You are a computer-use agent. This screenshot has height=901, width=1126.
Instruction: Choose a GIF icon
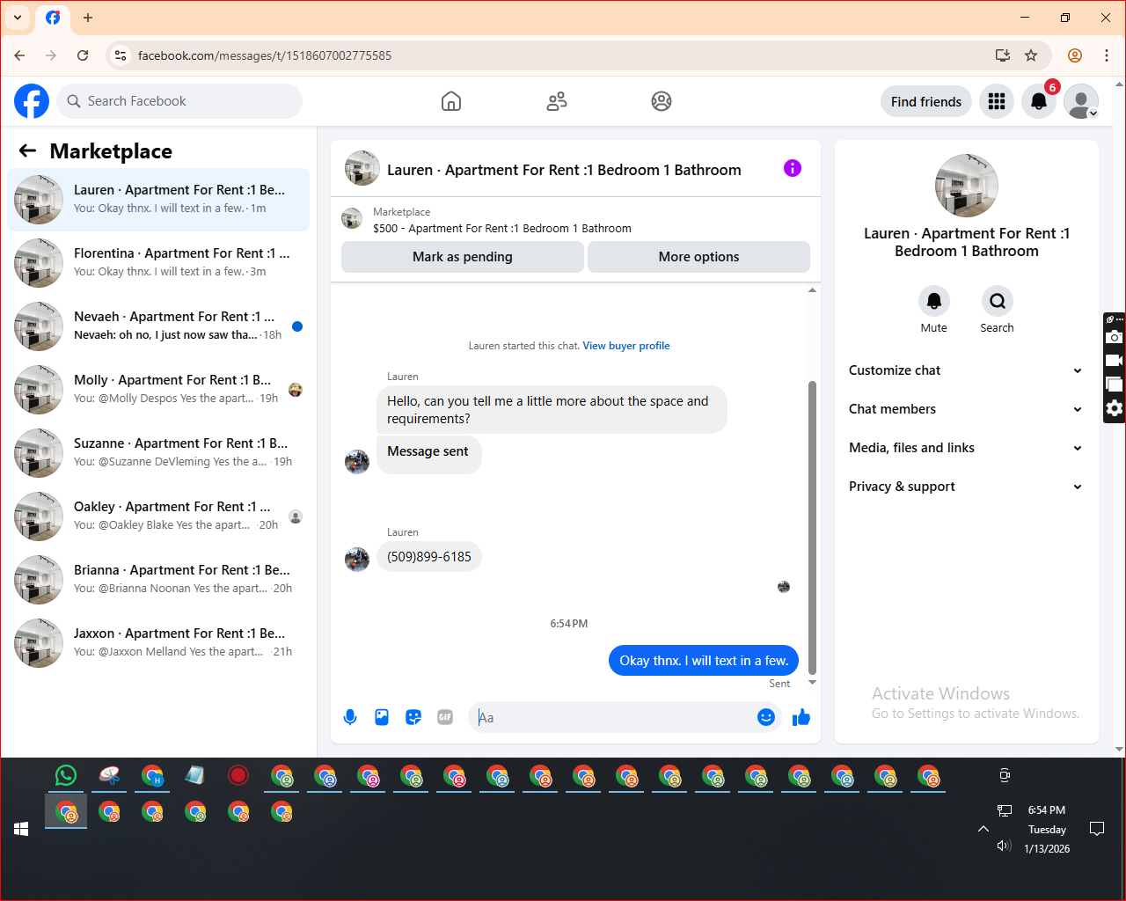(445, 717)
